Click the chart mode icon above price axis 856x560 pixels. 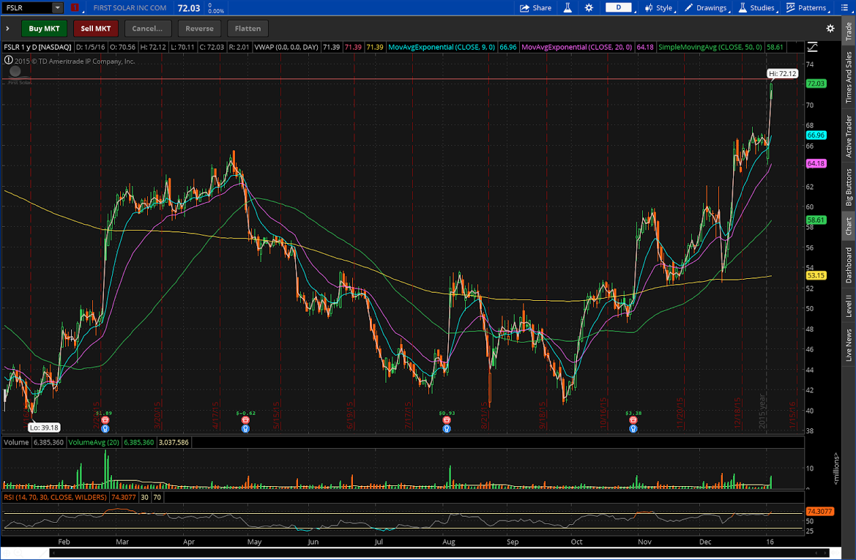coord(812,47)
